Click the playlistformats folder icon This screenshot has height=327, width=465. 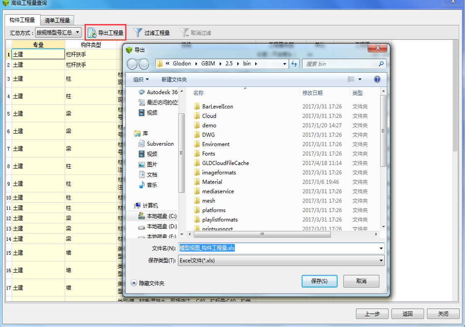197,219
